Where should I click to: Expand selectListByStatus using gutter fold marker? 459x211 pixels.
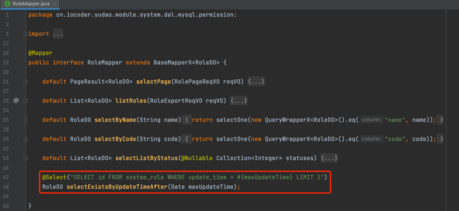point(26,158)
